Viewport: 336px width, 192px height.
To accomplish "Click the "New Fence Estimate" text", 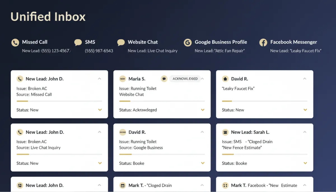I will pos(242,148).
